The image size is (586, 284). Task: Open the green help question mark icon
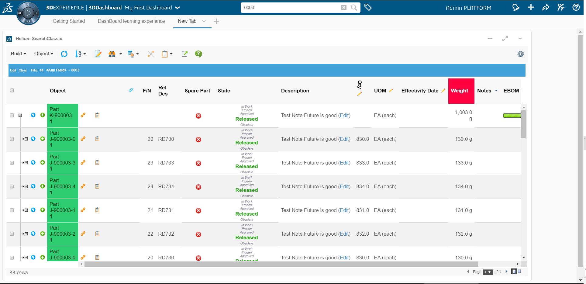[x=198, y=54]
